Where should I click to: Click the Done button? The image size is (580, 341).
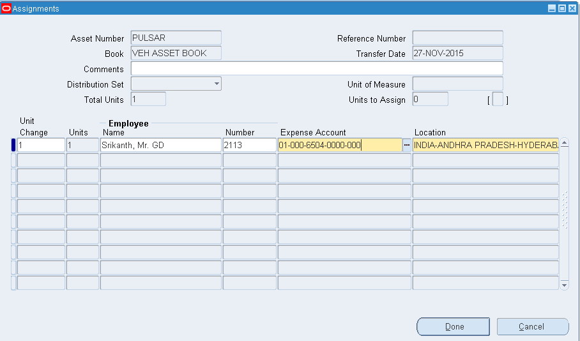click(454, 326)
